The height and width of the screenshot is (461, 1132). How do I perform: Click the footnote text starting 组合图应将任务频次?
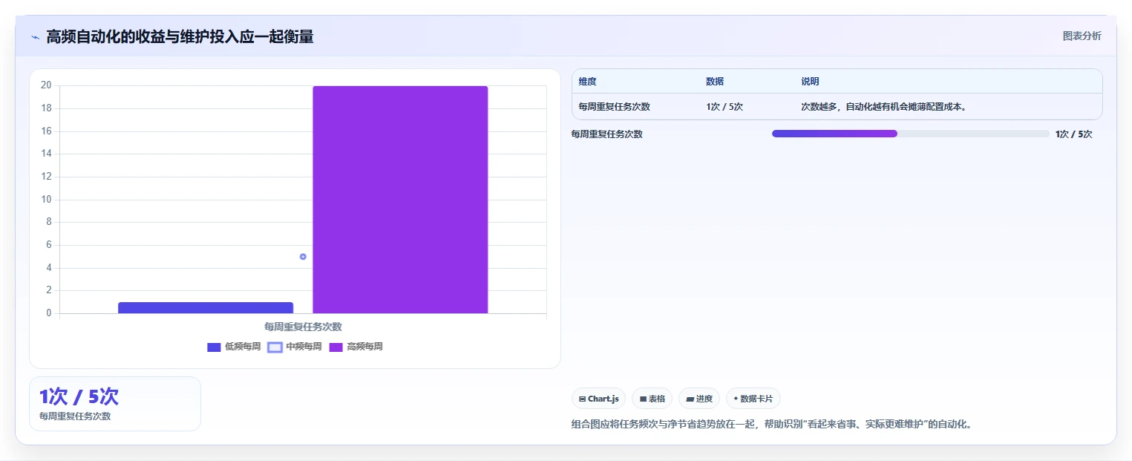pos(772,425)
